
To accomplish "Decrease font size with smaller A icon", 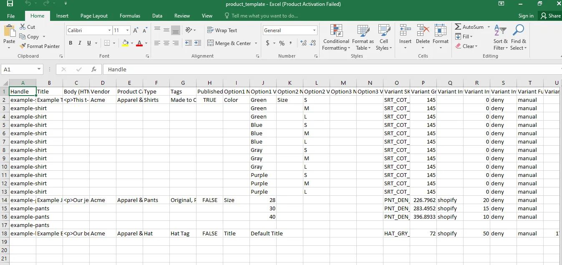I will pyautogui.click(x=145, y=30).
